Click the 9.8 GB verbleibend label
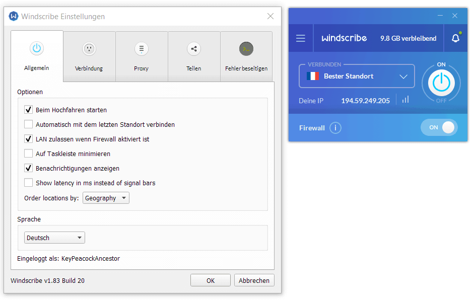 409,39
